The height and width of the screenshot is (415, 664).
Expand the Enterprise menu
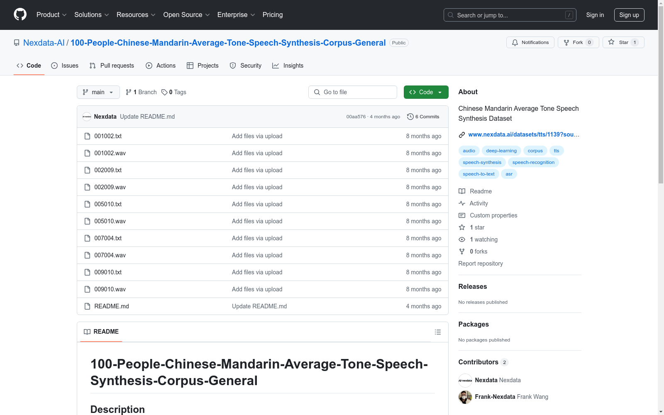(236, 15)
